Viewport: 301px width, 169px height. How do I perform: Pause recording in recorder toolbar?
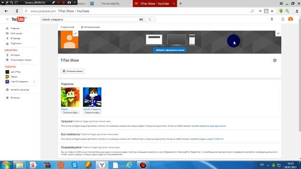(58, 2)
